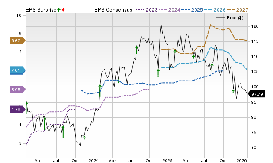This screenshot has height=163, width=273.
Task: Click the 2025 label on the time axis
Action: [168, 160]
